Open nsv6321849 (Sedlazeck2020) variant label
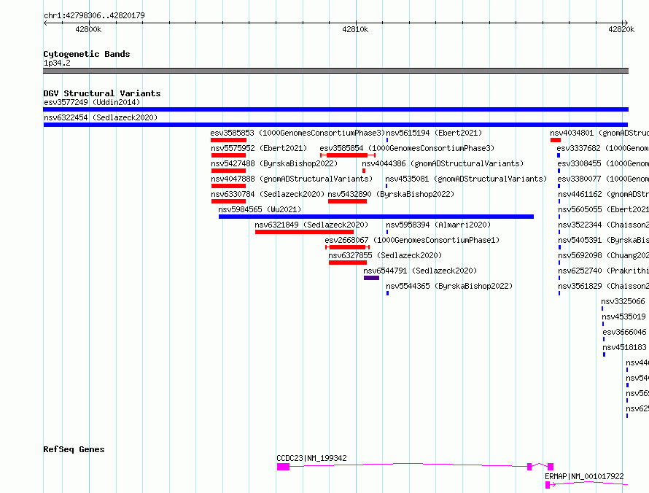 [311, 225]
